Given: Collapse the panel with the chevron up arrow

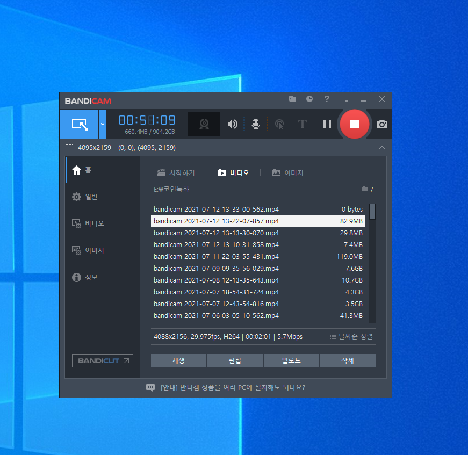Looking at the screenshot, I should (x=381, y=148).
